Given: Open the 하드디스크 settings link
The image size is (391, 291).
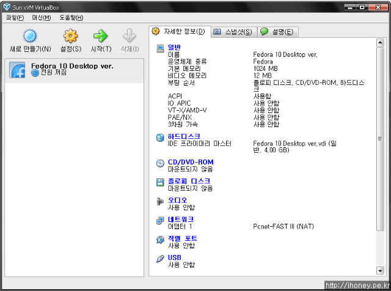Looking at the screenshot, I should pos(184,136).
